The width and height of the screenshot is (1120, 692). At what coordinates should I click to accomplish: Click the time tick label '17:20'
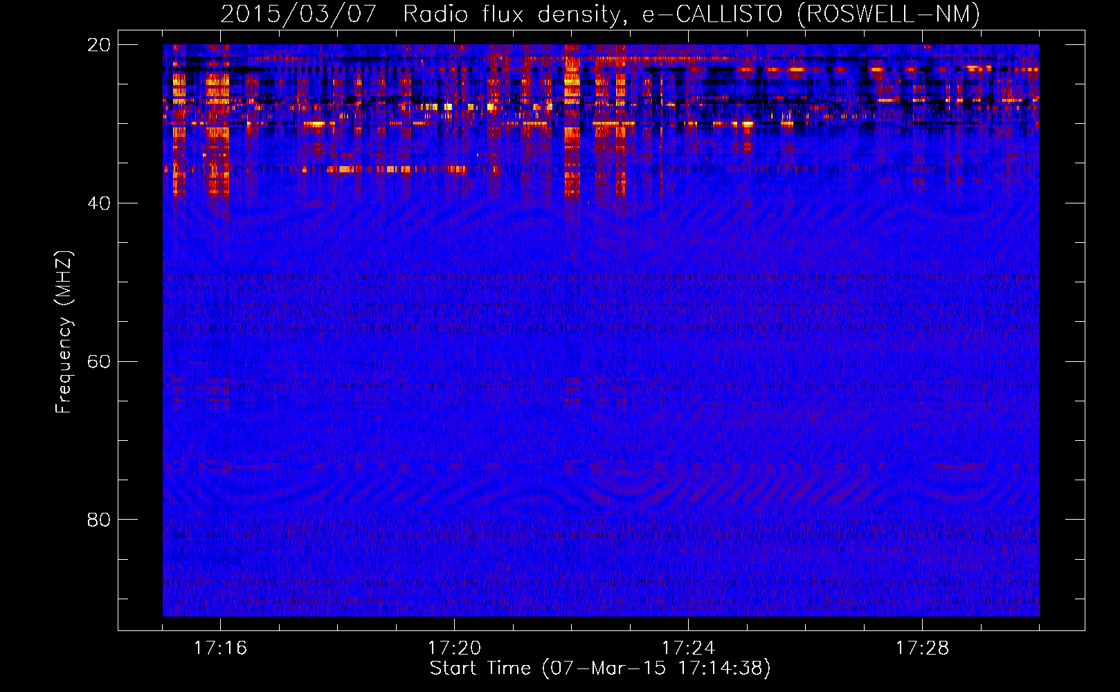(454, 648)
